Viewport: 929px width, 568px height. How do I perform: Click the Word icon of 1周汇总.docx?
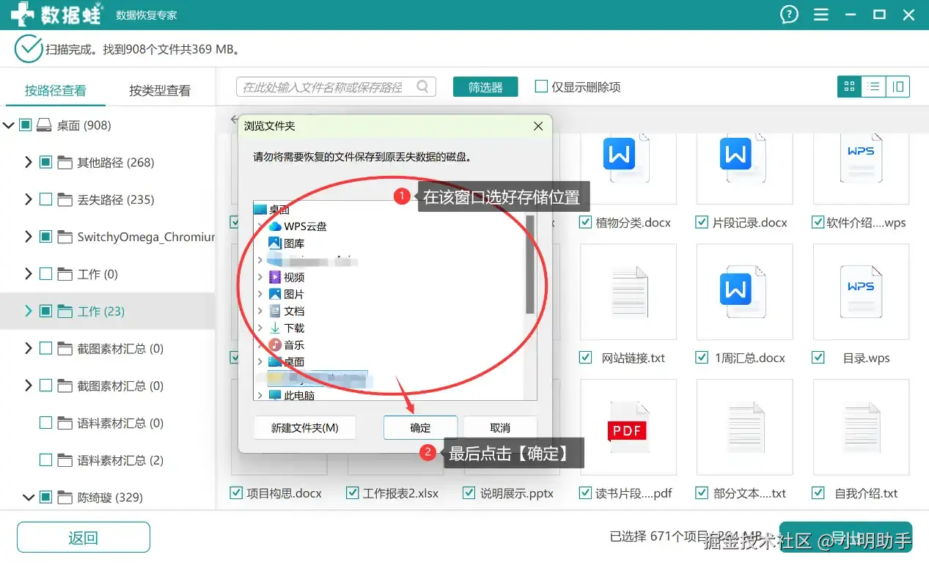pos(743,292)
